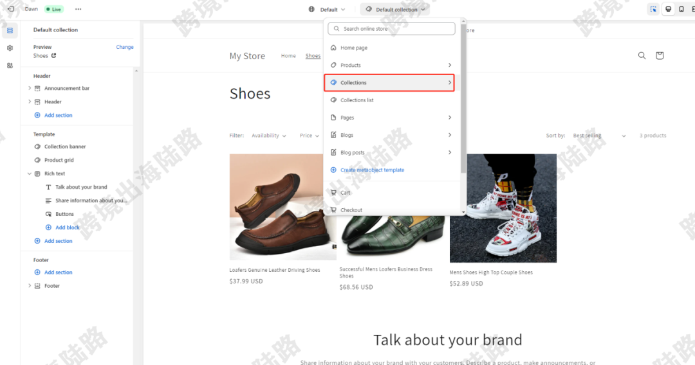Open App embeds sidebar icon
The image size is (695, 365).
(x=10, y=66)
